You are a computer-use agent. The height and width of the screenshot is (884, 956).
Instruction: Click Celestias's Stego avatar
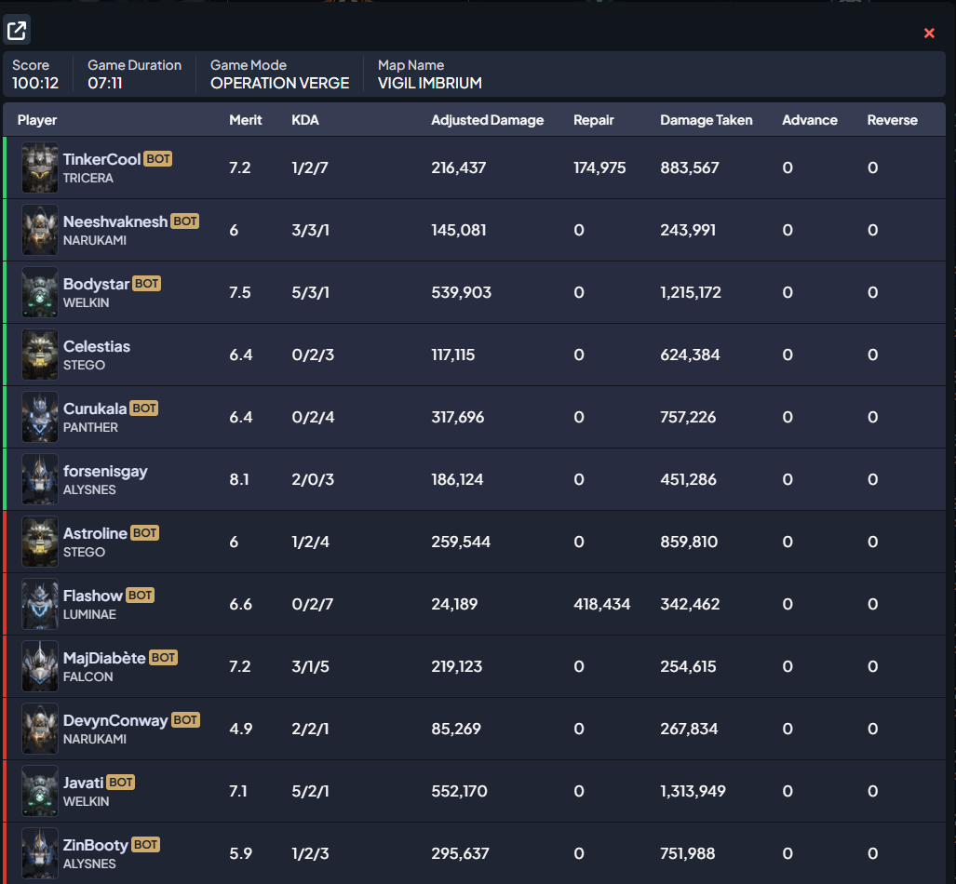pos(40,355)
